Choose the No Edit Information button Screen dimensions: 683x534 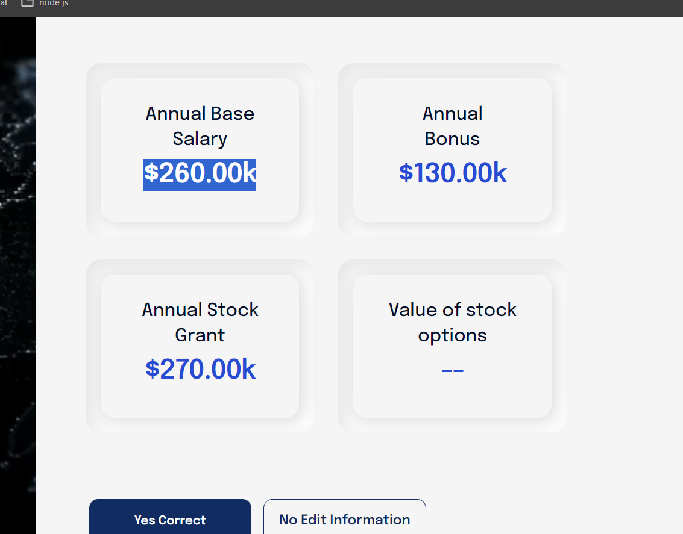[x=344, y=519]
